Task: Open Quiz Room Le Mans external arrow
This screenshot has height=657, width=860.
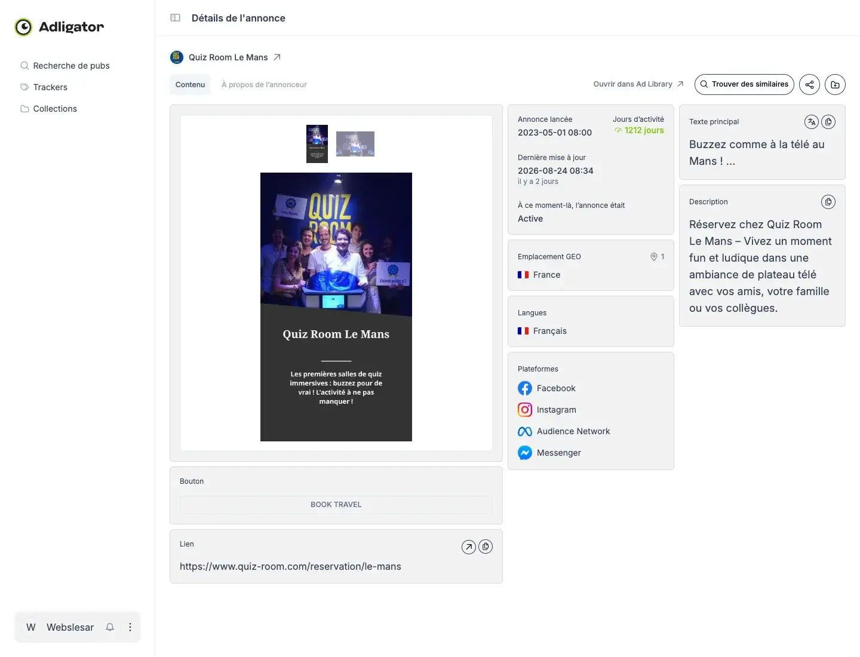Action: 277,57
